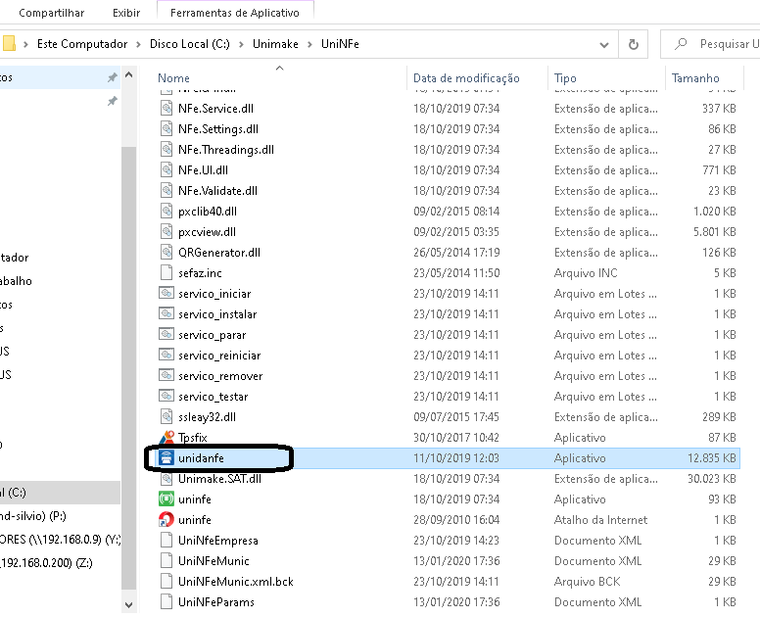
Task: Go to Disco Local (C:) in the breadcrumb
Action: 190,44
